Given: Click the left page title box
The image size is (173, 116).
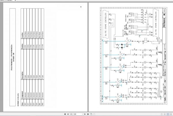Looking at the screenshot, I should (13, 57).
